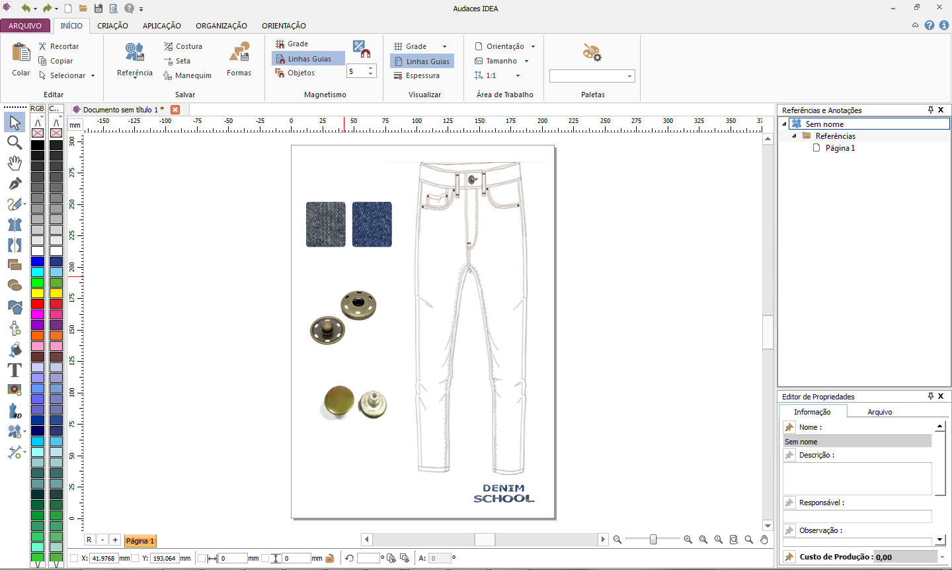The image size is (952, 570).
Task: Tick the X coordinate checkbox
Action: 74,558
